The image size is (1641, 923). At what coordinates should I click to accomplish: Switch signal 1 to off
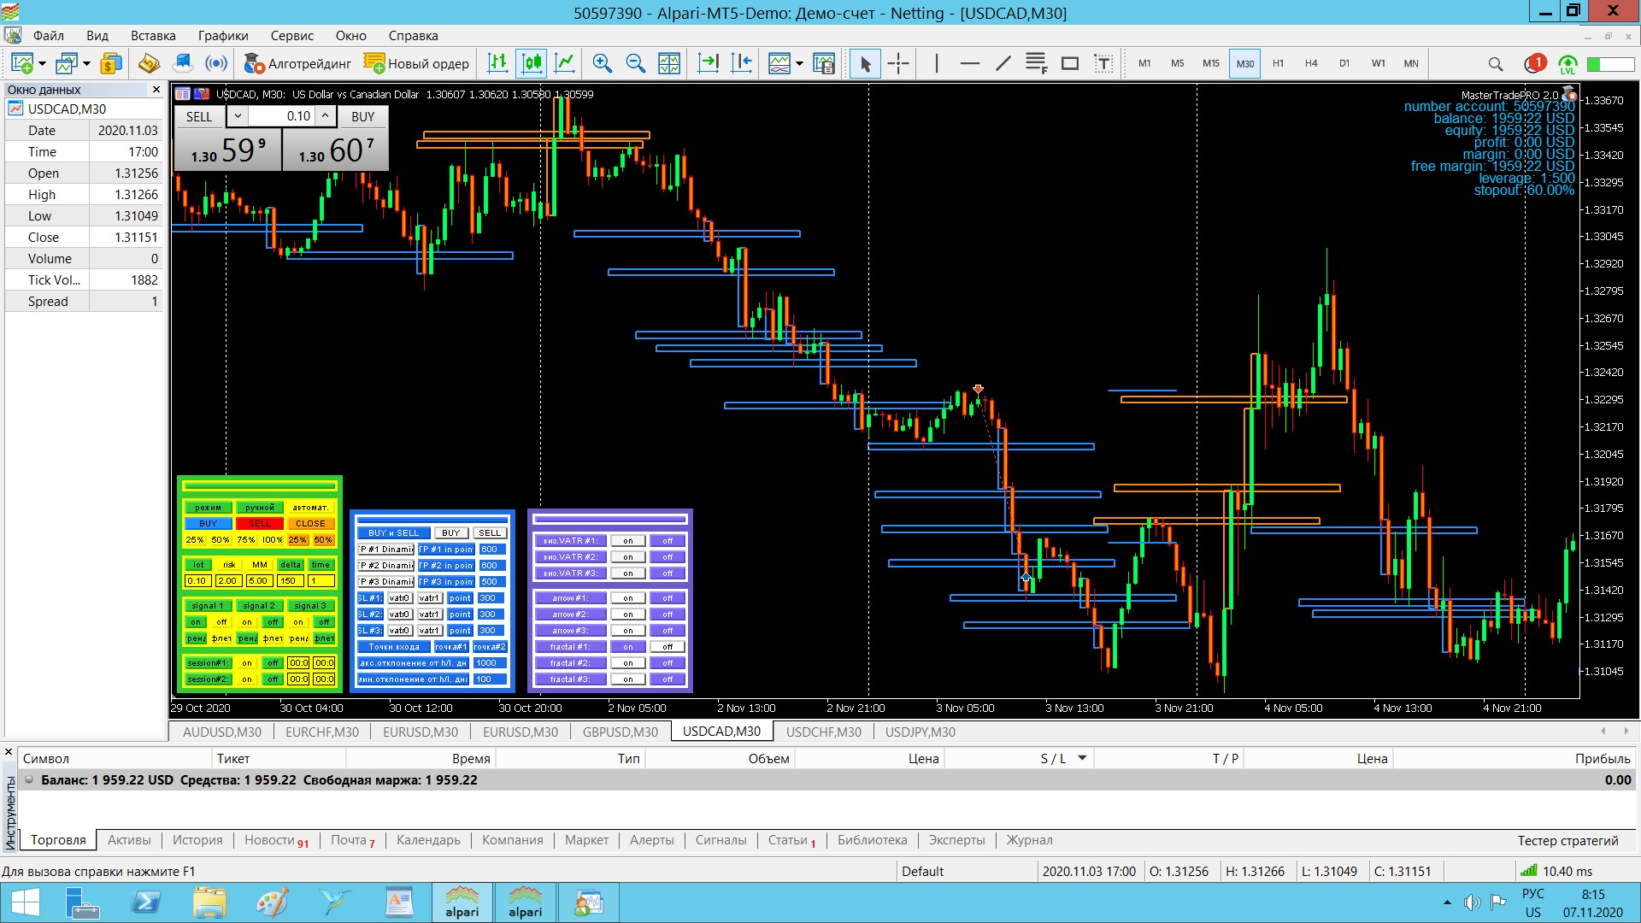[x=221, y=622]
